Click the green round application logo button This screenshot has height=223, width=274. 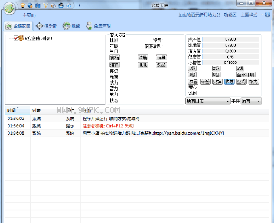(9, 8)
